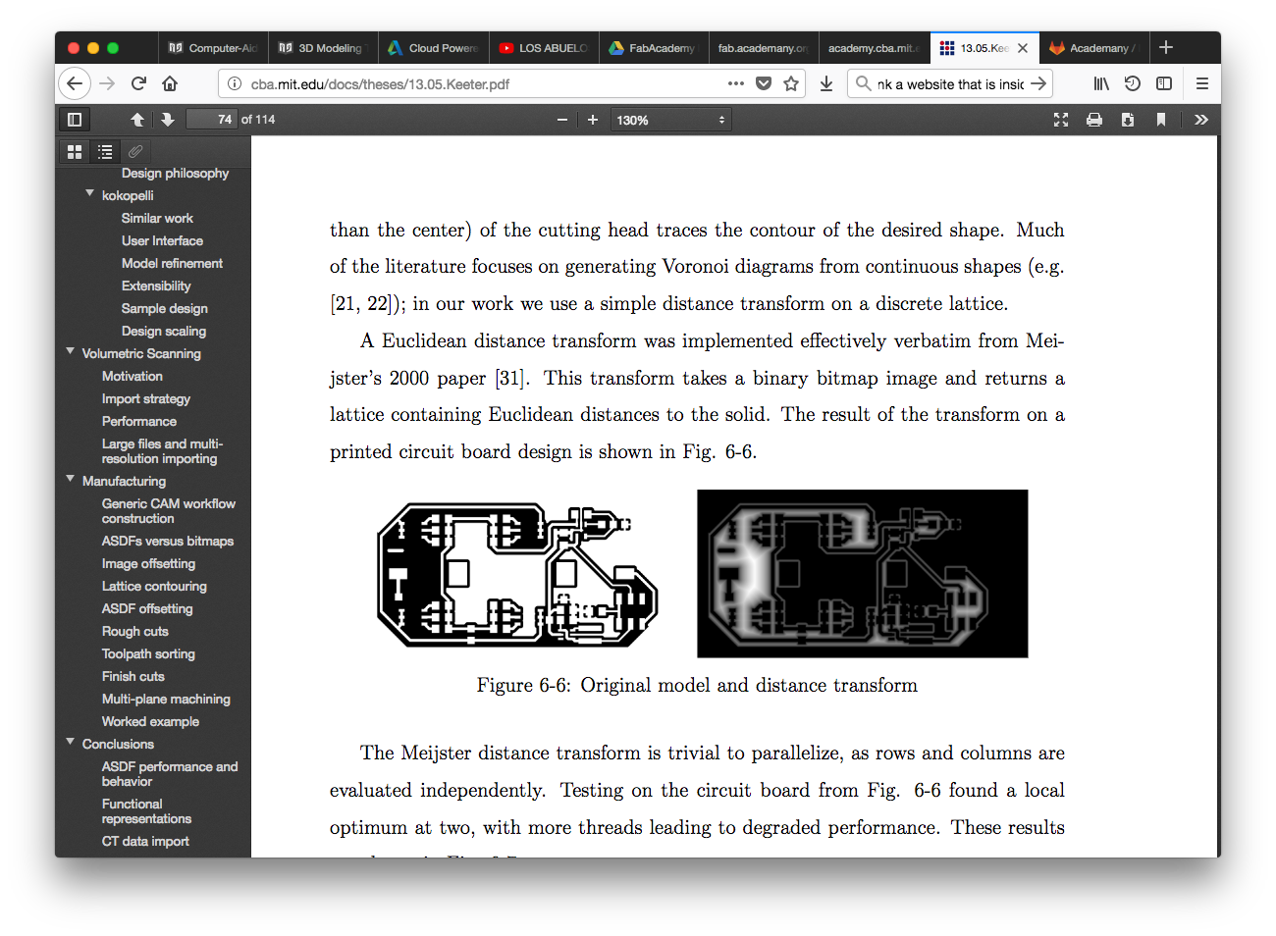Switch to 3D Modeling tab
The height and width of the screenshot is (936, 1276).
pyautogui.click(x=323, y=47)
